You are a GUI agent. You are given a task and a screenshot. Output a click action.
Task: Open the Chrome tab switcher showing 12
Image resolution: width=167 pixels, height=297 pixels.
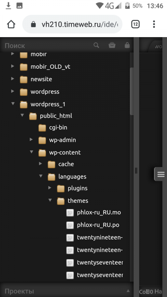tap(135, 24)
